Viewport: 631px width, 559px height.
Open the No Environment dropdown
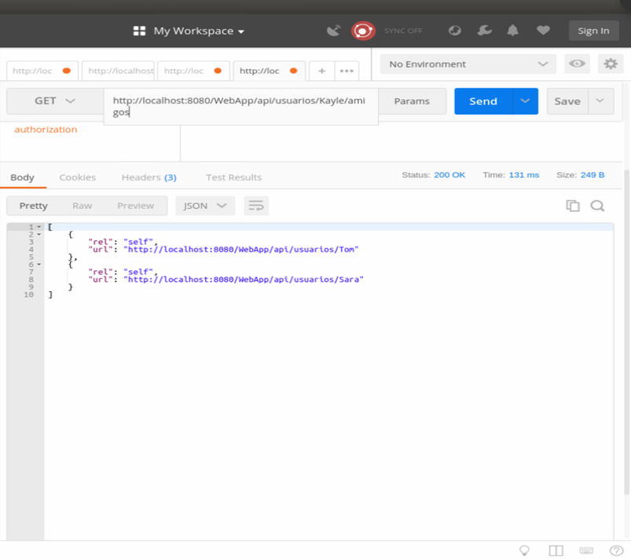[468, 64]
